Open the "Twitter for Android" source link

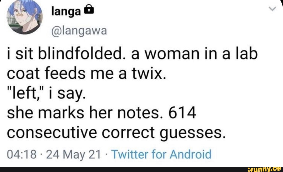[x=161, y=154]
